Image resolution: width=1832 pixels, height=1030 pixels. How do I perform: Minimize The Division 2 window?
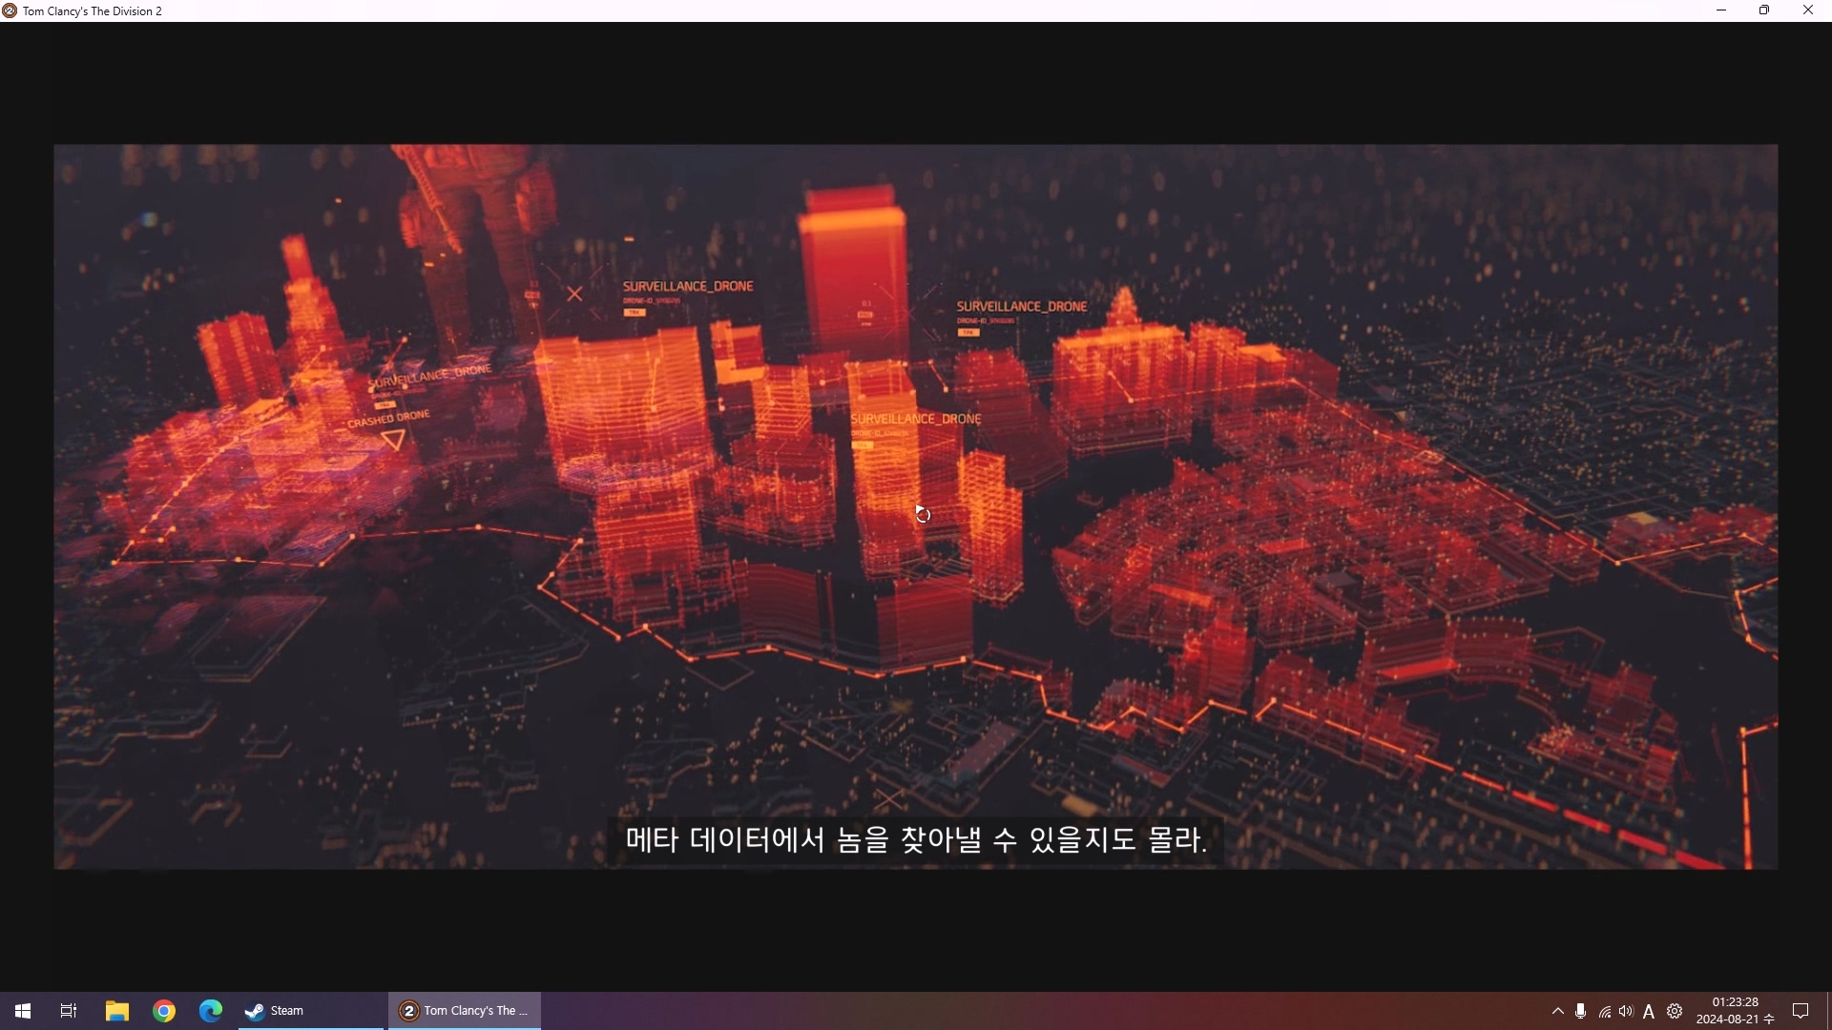click(1721, 10)
